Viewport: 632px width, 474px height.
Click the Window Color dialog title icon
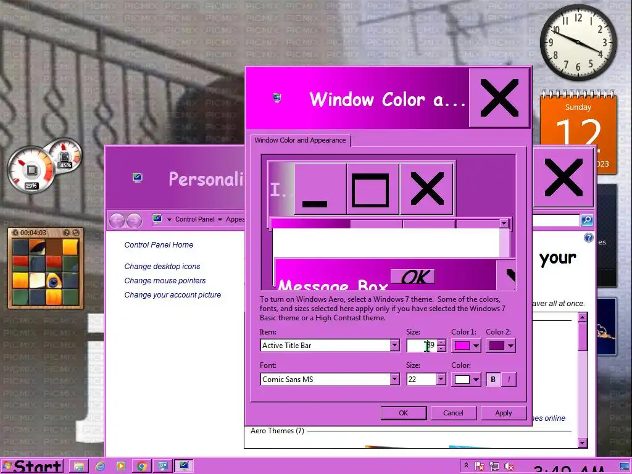point(277,98)
